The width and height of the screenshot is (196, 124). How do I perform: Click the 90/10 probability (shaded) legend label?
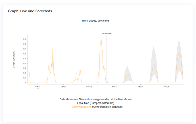click(x=107, y=107)
